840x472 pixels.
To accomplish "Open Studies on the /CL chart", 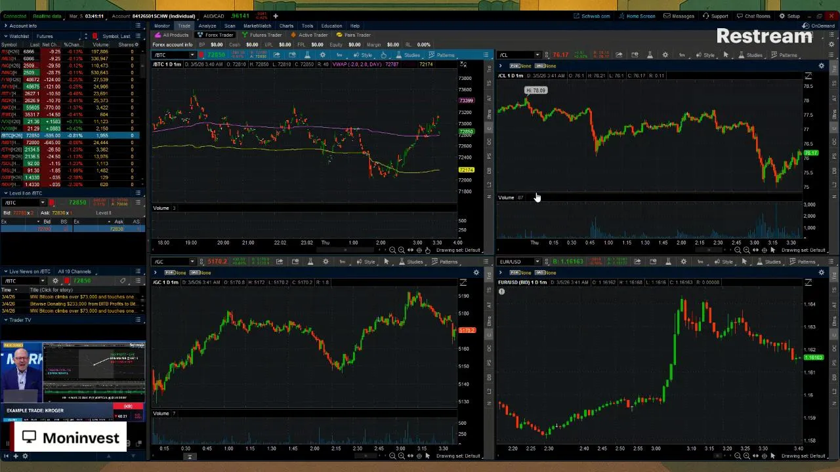I will point(751,55).
